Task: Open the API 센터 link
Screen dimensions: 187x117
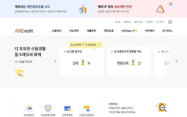Action: point(160,22)
